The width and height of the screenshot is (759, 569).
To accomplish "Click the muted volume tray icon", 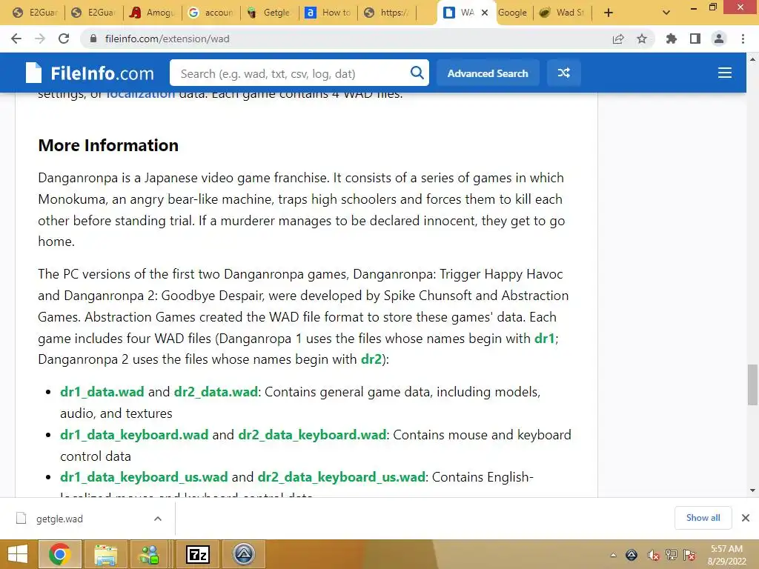I will click(x=654, y=555).
